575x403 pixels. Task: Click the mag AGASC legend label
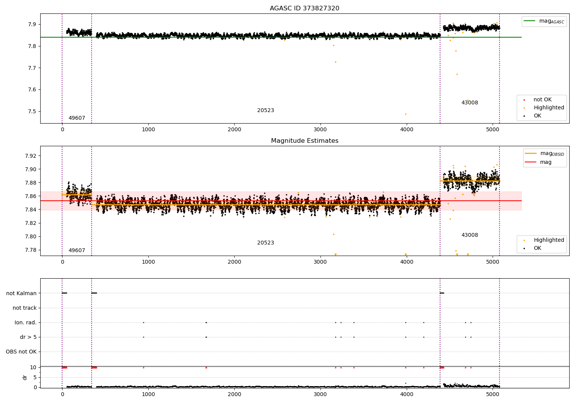552,21
